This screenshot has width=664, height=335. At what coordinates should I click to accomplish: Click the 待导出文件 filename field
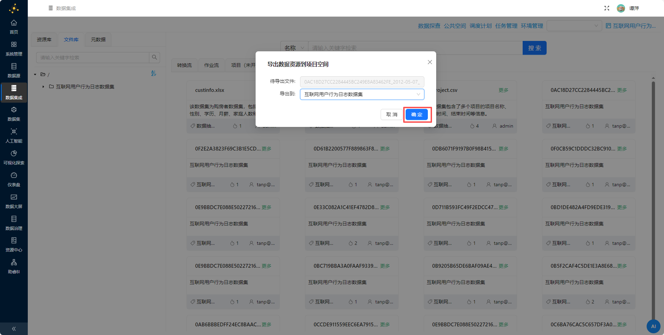pos(362,82)
